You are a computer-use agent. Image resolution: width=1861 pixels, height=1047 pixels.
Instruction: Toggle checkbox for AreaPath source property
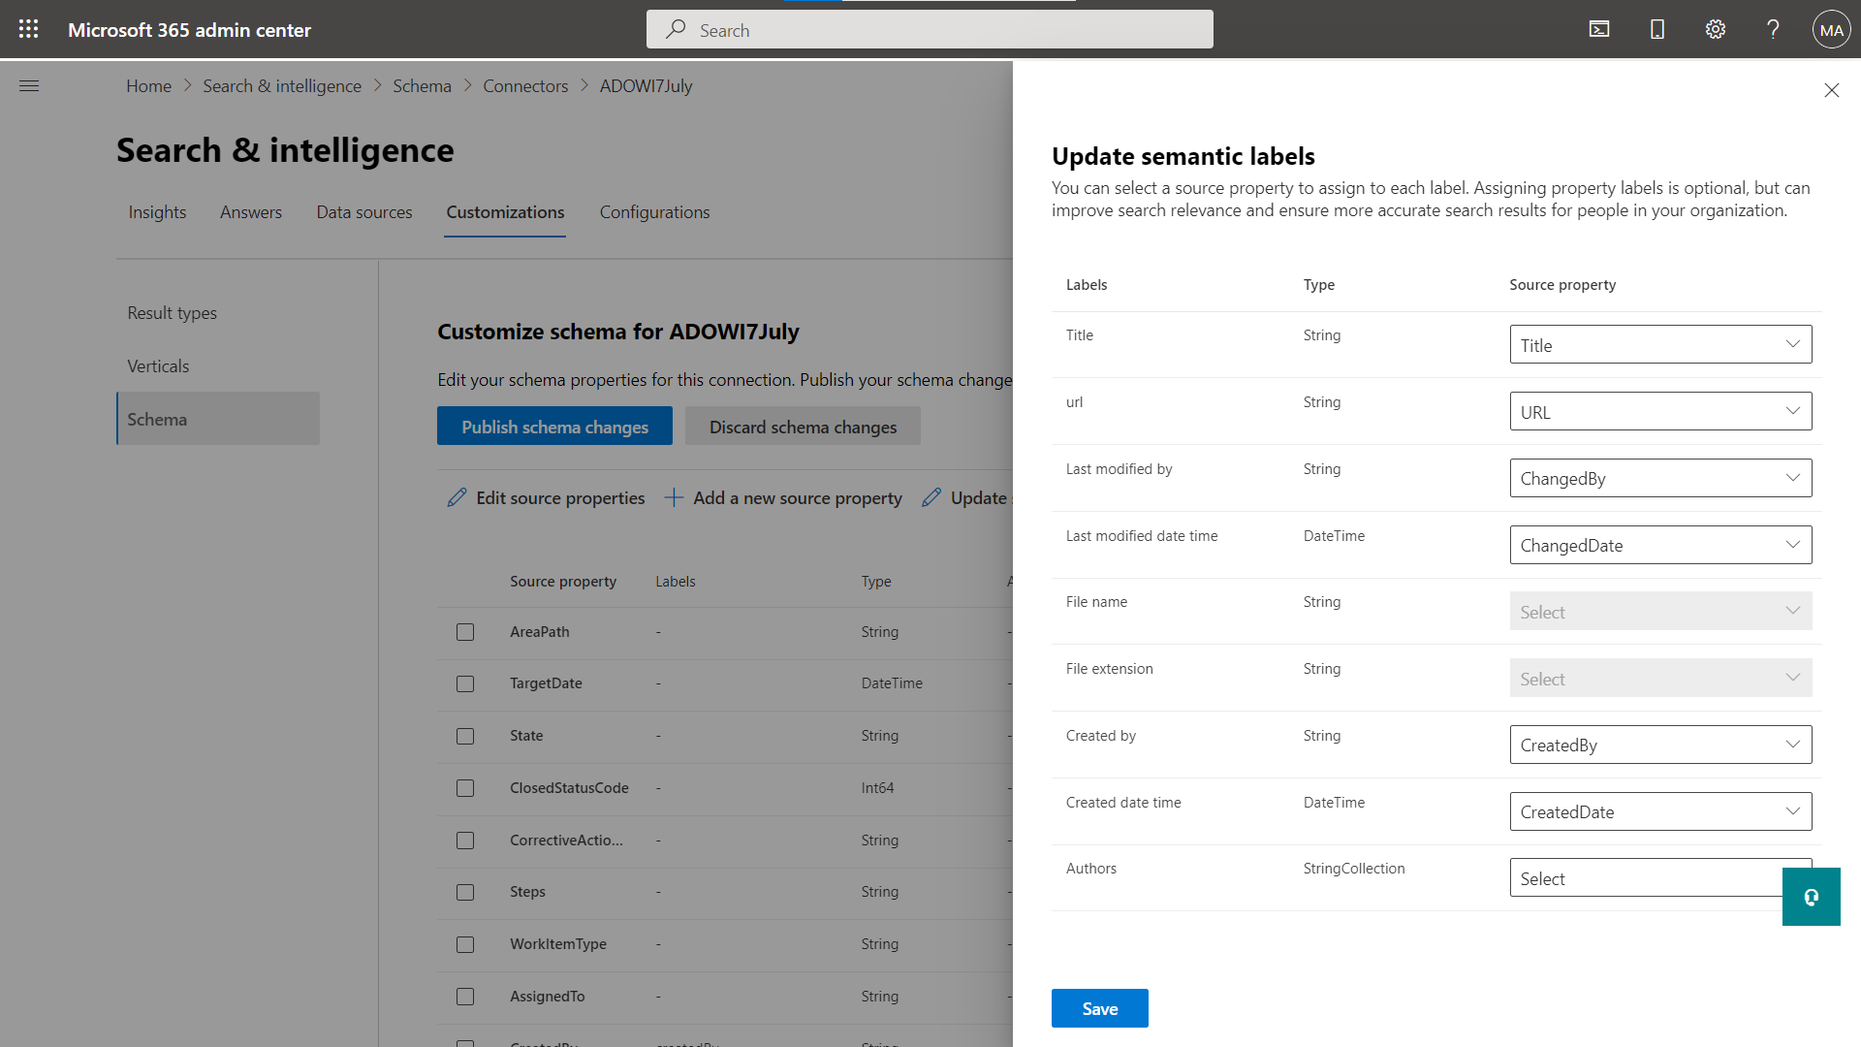tap(465, 631)
